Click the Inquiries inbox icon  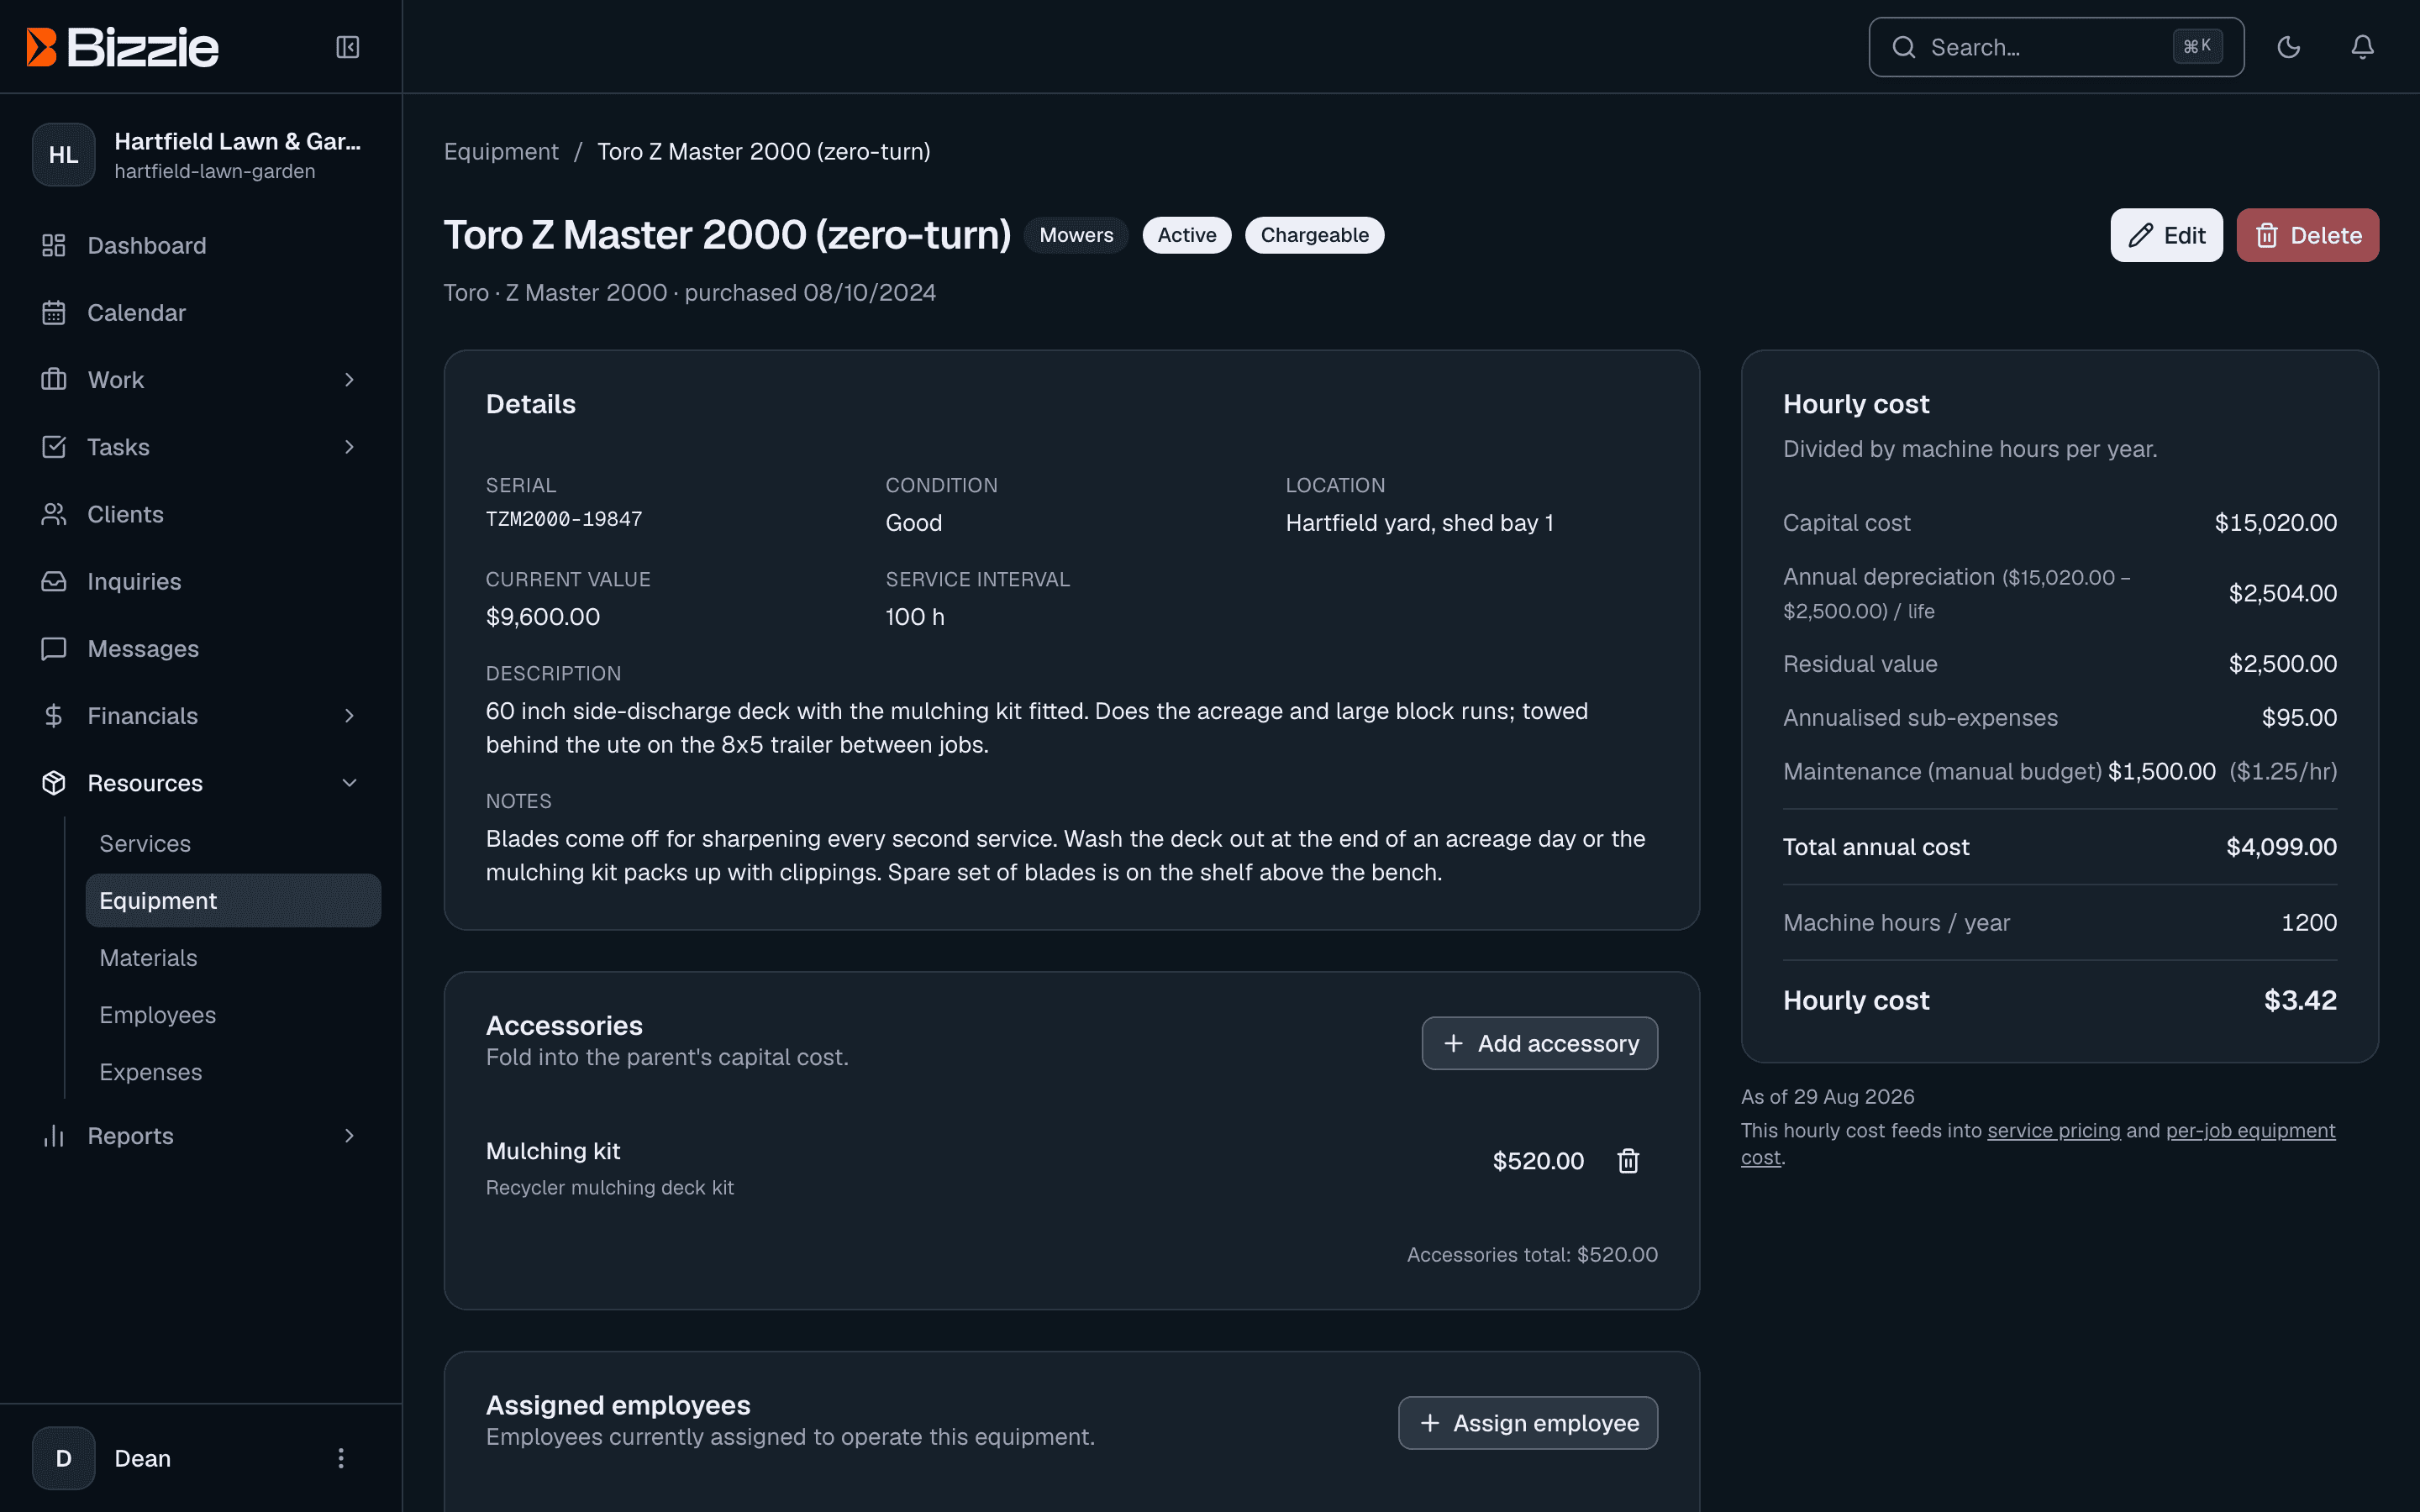(54, 581)
